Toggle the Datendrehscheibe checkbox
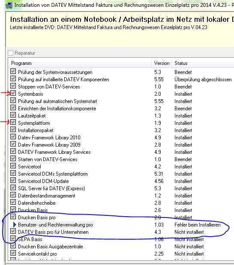234x265 pixels. 13,202
